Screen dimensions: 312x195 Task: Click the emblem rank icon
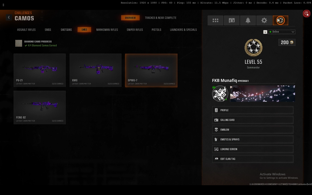click(216, 129)
